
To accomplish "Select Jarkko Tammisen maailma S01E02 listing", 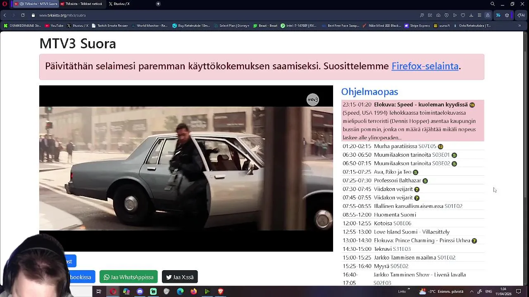I will tap(412, 257).
